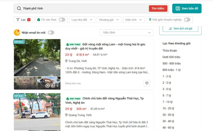This screenshot has height=131, width=213.
Task: Filter by Dưới 500 triệu price
Action: pyautogui.click(x=171, y=57)
